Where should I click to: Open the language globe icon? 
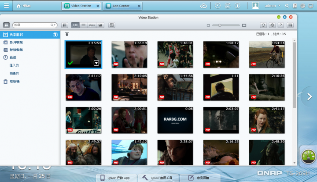point(302,6)
